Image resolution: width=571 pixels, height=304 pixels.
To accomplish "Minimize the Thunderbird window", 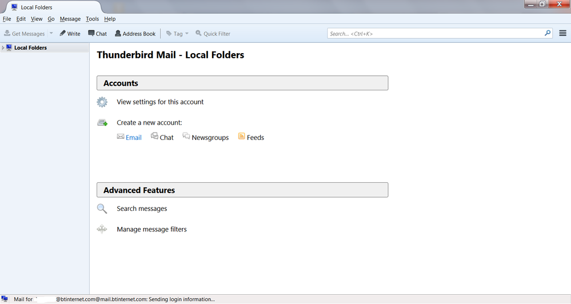I will tap(531, 4).
